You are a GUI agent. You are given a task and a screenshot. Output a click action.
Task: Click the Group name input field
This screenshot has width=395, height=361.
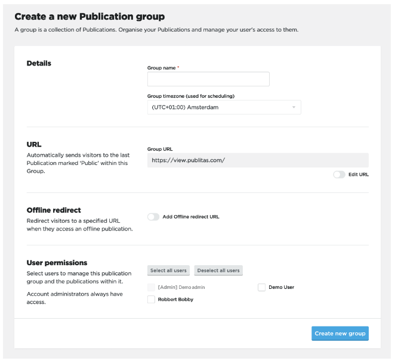coord(208,79)
